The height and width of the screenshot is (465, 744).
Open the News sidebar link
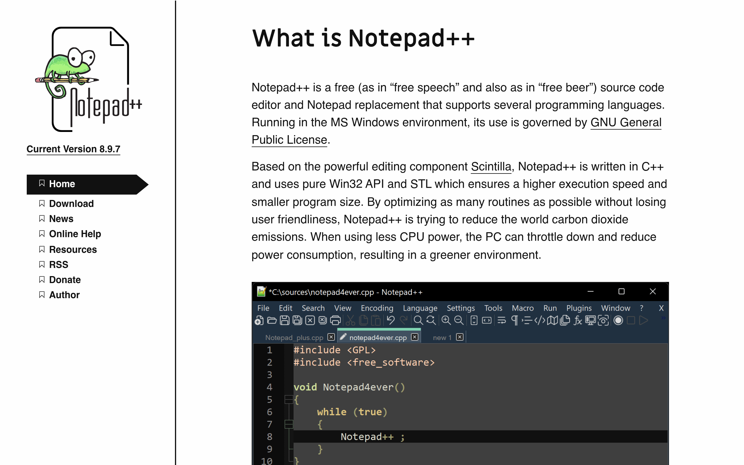pyautogui.click(x=61, y=219)
